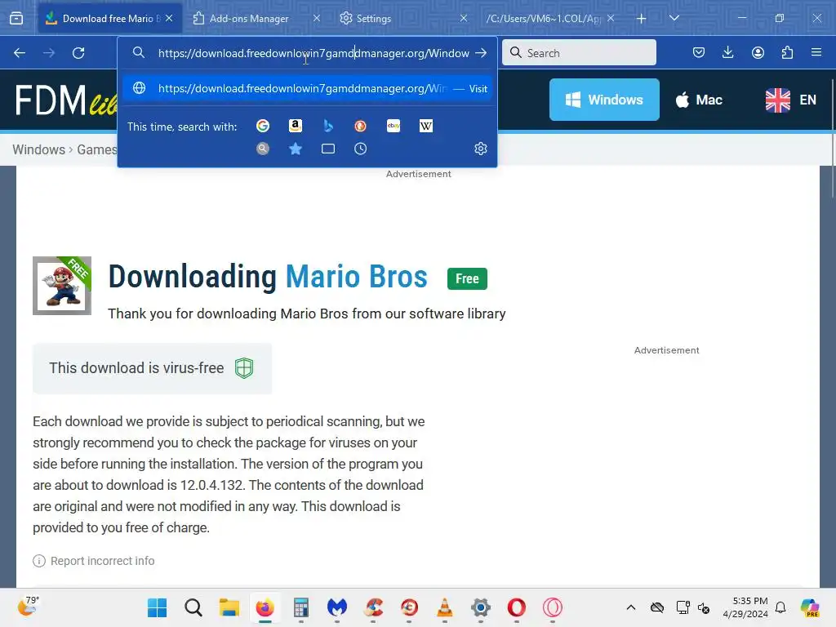Screen dimensions: 836x627
Task: Open a new tab with plus button
Action: point(642,18)
